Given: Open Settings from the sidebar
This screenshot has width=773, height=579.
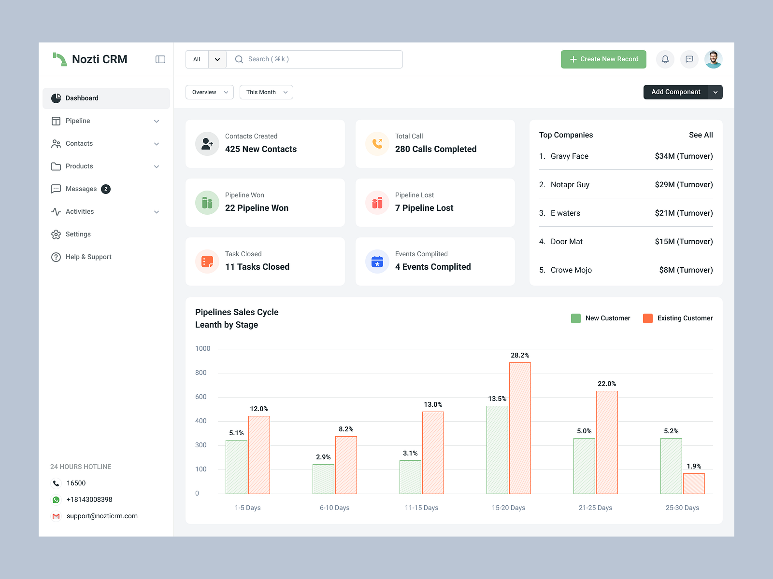Looking at the screenshot, I should pos(106,234).
